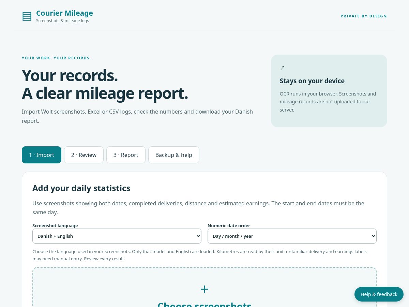Click the Choose screenshots upload area
Screen dimensions: 409x307
pyautogui.click(x=204, y=287)
